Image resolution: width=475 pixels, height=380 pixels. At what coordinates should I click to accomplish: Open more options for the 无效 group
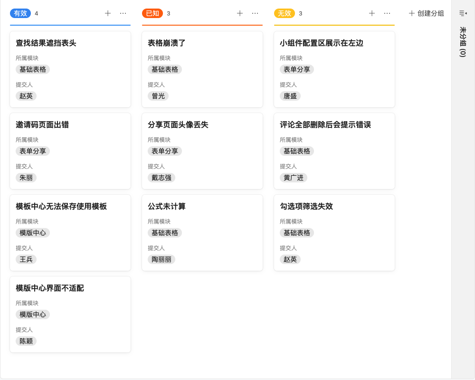[386, 13]
